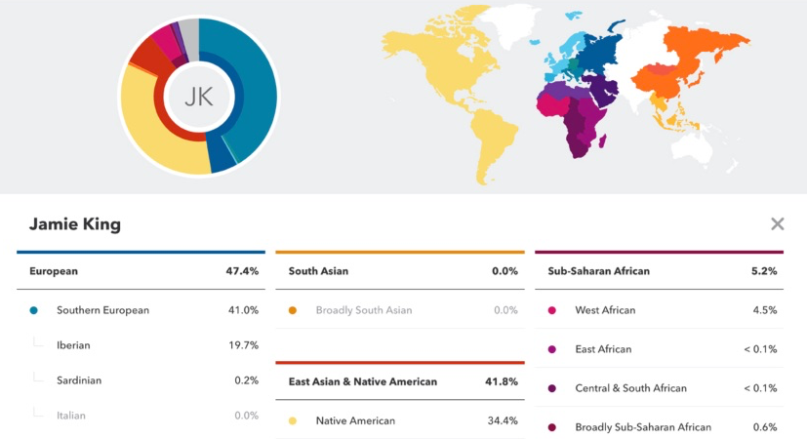Expand East Asian & Native American header
807x439 pixels.
pos(400,381)
